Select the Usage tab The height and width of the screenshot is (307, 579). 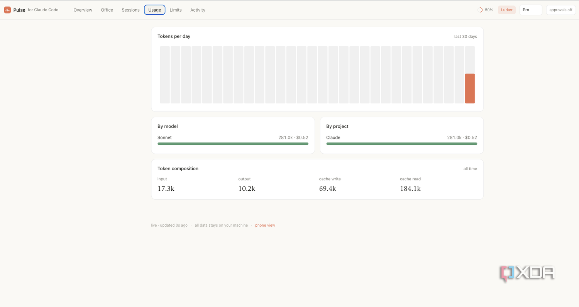pyautogui.click(x=155, y=10)
